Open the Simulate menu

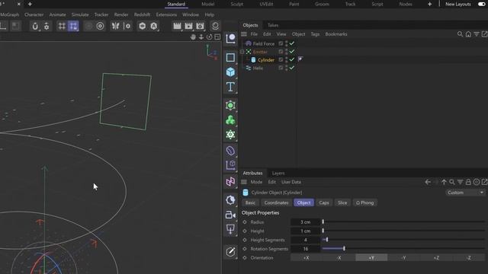click(80, 14)
